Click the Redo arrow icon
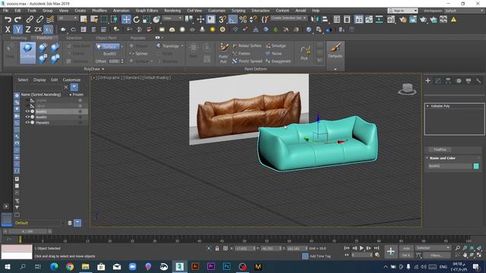This screenshot has width=486, height=273. tap(17, 20)
